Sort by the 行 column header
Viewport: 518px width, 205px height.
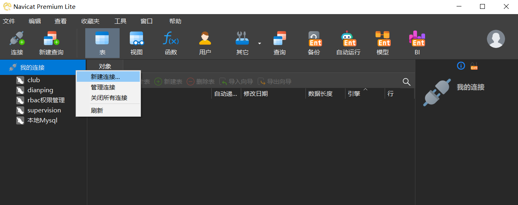399,94
